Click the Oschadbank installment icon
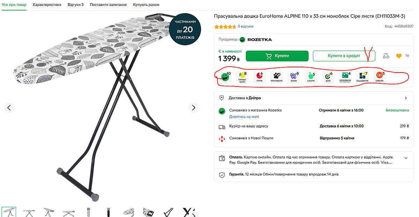Image resolution: width=419 pixels, height=217 pixels. point(362,76)
